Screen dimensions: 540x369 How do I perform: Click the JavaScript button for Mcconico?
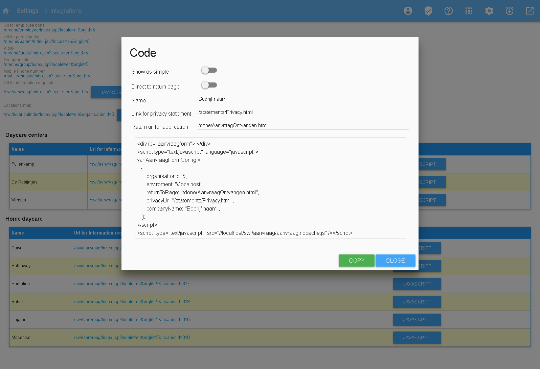tap(417, 338)
